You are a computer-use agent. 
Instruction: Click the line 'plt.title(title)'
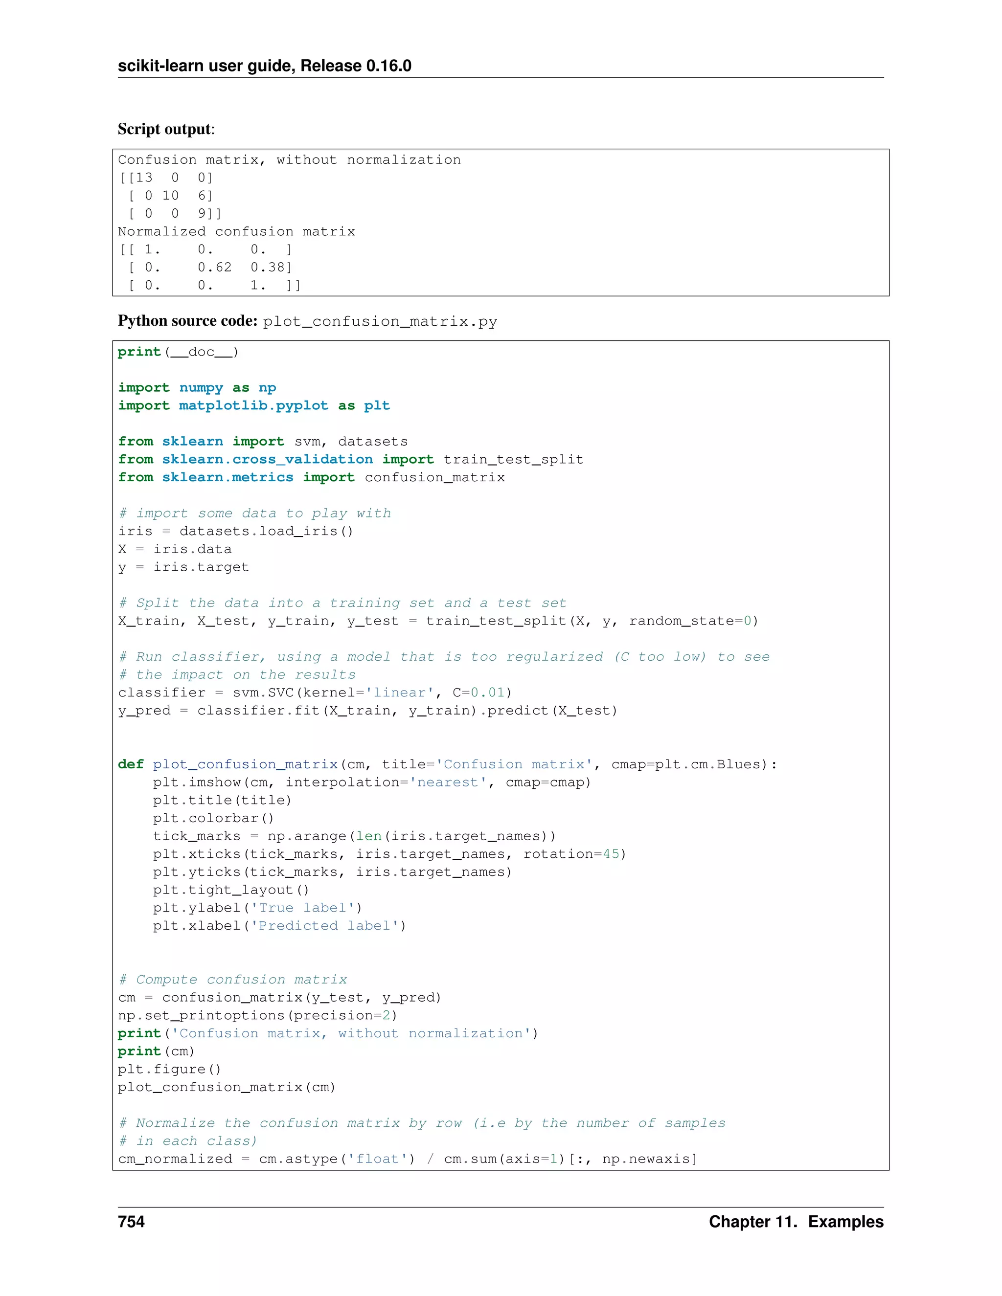223,801
